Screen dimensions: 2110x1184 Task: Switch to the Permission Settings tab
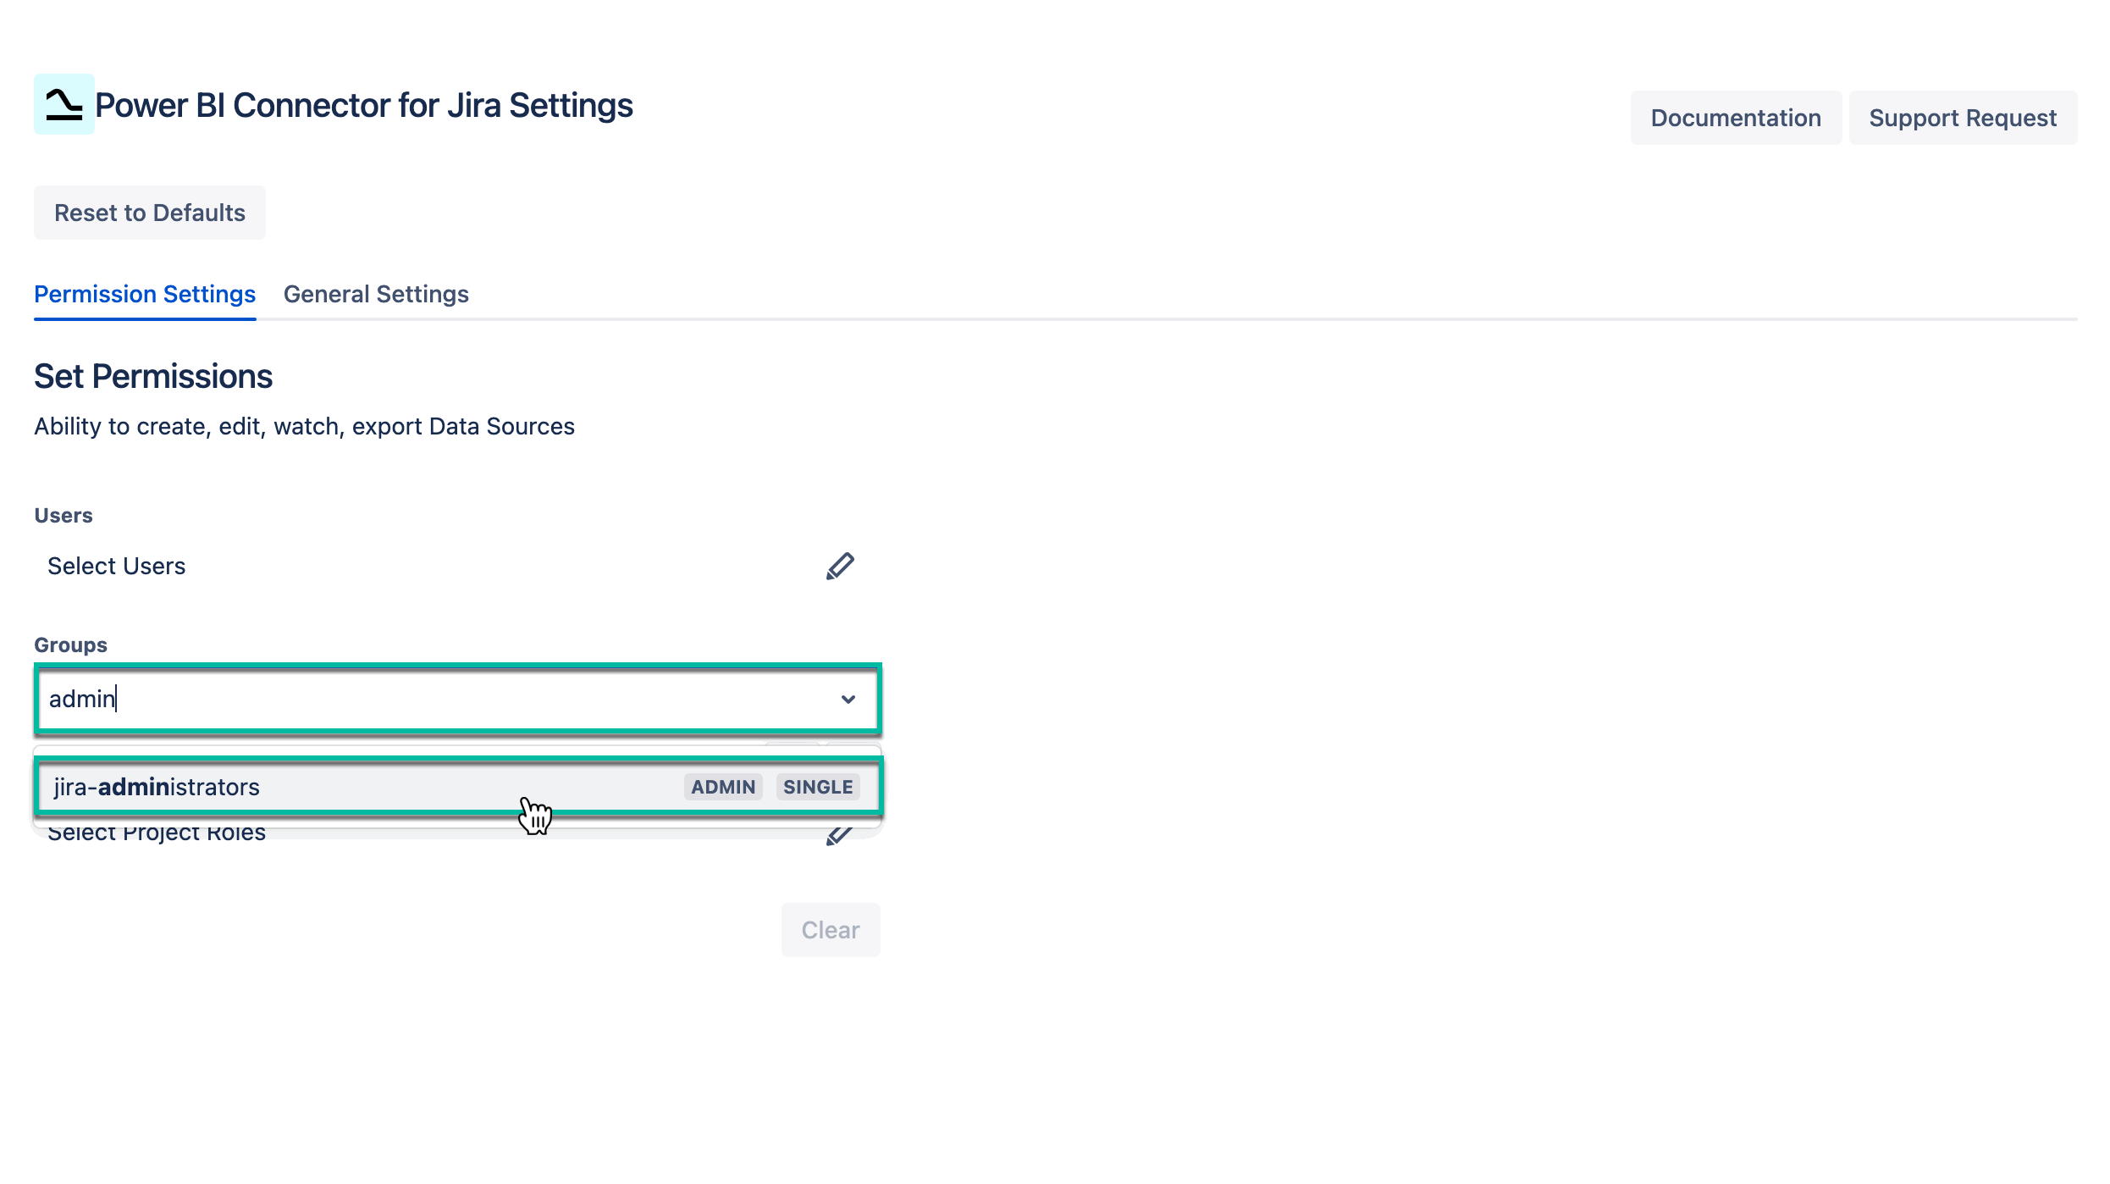[x=145, y=294]
